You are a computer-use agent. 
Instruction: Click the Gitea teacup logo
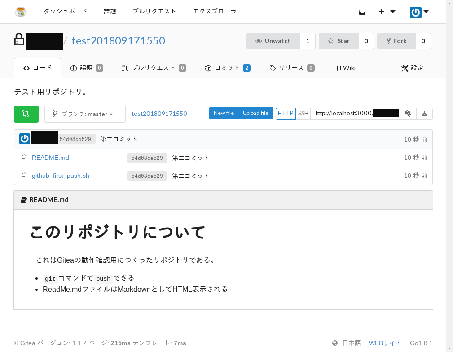click(21, 12)
